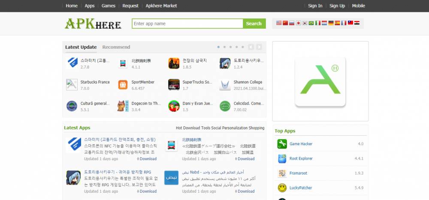Switch language with the China flag
Image resolution: width=429 pixels, height=200 pixels.
point(285,23)
